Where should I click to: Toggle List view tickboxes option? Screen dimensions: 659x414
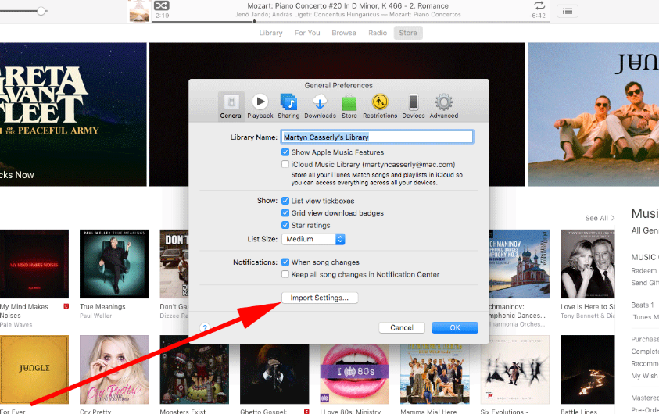[285, 201]
